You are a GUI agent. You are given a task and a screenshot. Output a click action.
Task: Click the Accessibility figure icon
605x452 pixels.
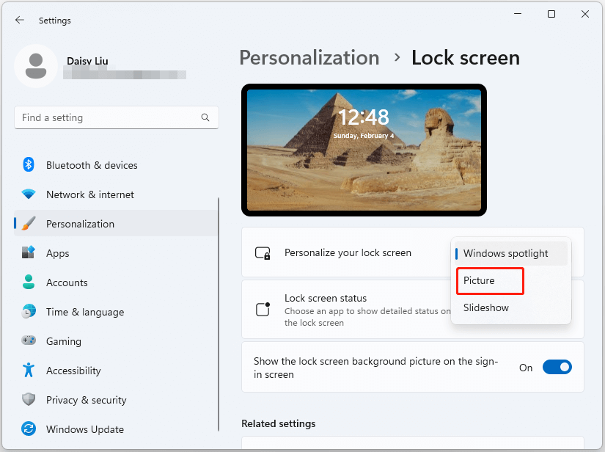pyautogui.click(x=29, y=371)
